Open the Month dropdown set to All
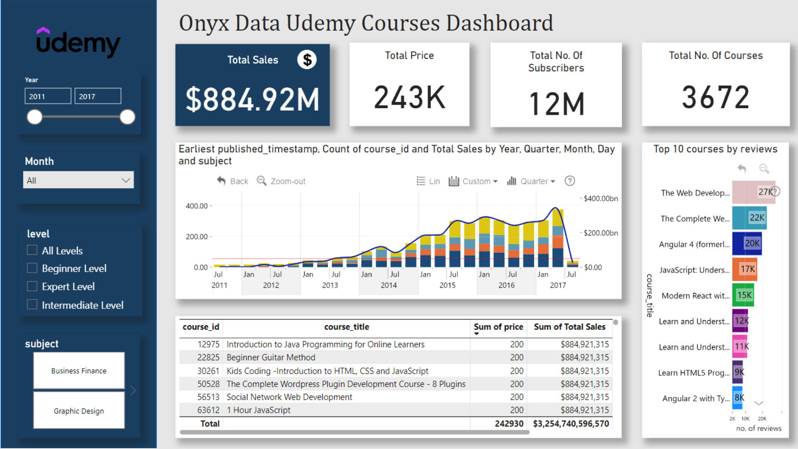Image resolution: width=798 pixels, height=449 pixels. tap(79, 180)
